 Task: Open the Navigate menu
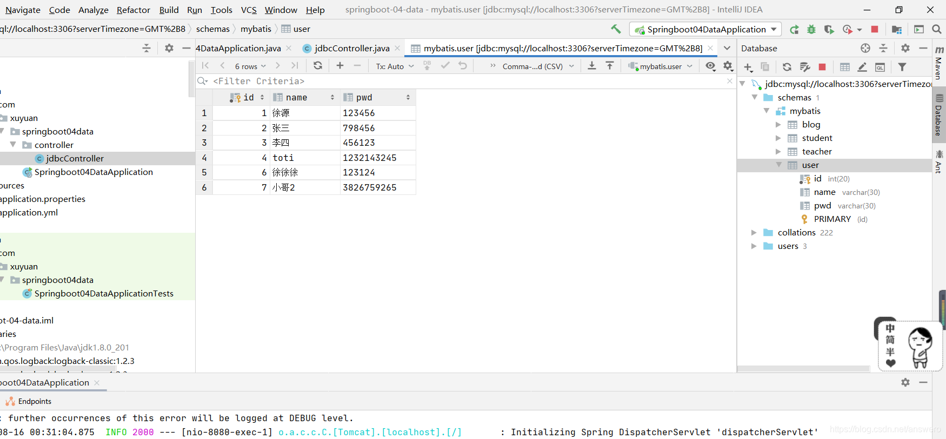tap(23, 10)
